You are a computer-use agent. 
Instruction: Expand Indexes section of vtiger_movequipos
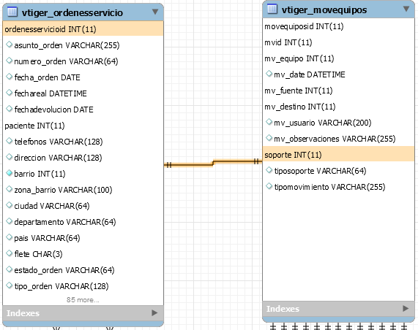pyautogui.click(x=406, y=308)
